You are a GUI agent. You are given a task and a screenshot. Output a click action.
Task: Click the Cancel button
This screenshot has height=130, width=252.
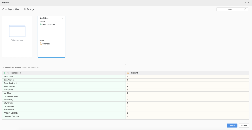[x=244, y=125]
